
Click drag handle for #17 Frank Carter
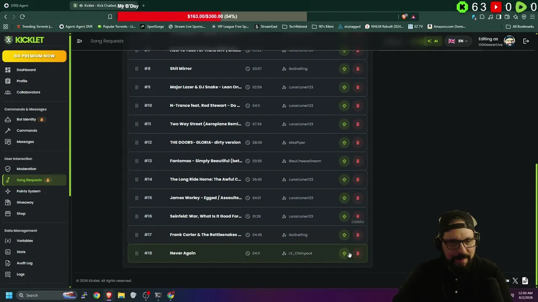pos(137,235)
